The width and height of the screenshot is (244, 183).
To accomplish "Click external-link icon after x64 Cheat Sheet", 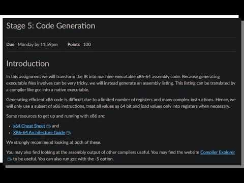I will (x=48, y=126).
